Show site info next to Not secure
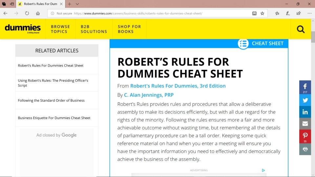This screenshot has width=315, height=177. (52, 13)
